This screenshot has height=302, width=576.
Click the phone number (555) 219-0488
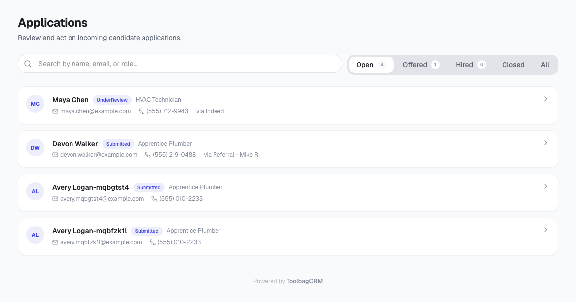pos(174,155)
